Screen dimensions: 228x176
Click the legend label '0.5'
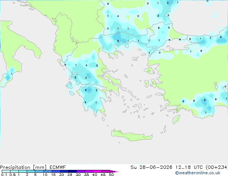click(13, 175)
